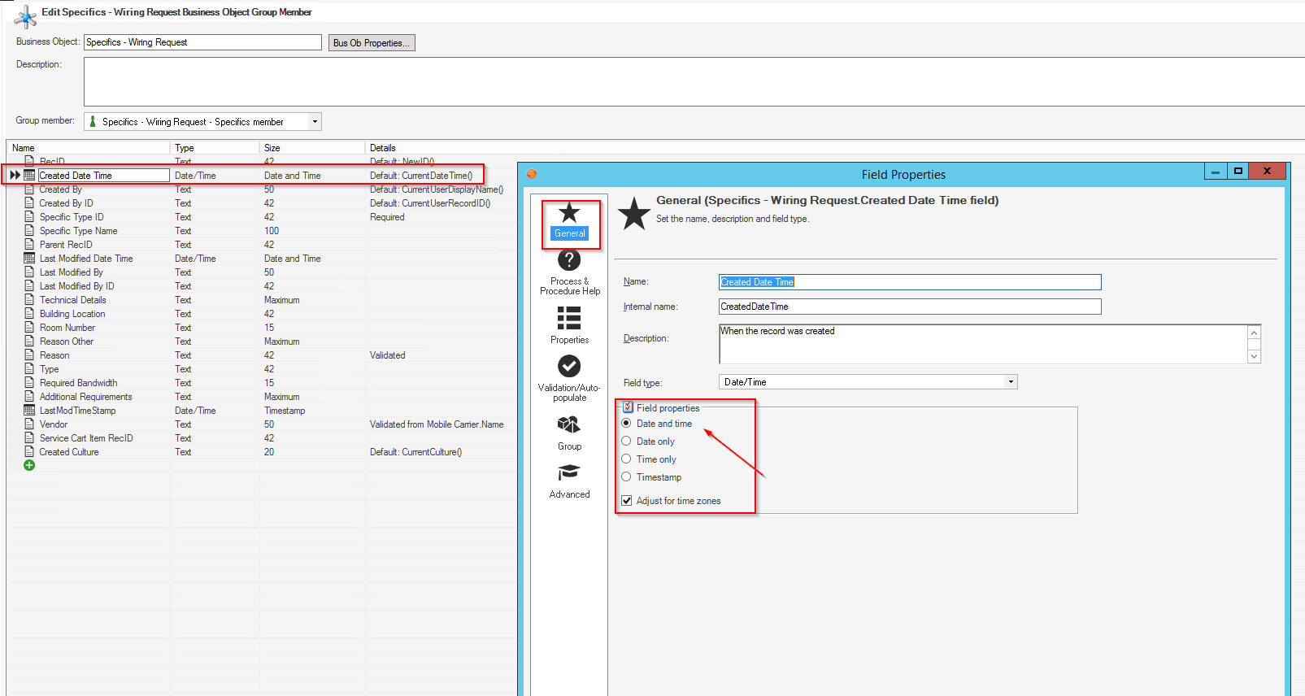This screenshot has width=1305, height=696.
Task: Select the Date only radio button
Action: coord(626,441)
